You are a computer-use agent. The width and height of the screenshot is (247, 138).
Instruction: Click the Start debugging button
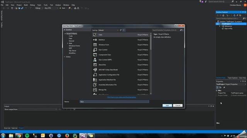(x=63, y=8)
